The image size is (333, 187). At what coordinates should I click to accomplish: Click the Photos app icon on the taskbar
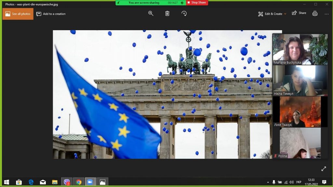click(x=102, y=182)
